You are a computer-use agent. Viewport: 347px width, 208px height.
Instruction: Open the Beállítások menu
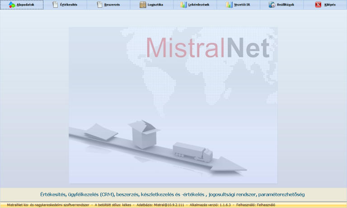(x=282, y=5)
